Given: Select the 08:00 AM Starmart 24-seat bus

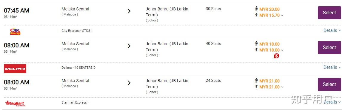Looking at the screenshot, I should [x=329, y=85].
